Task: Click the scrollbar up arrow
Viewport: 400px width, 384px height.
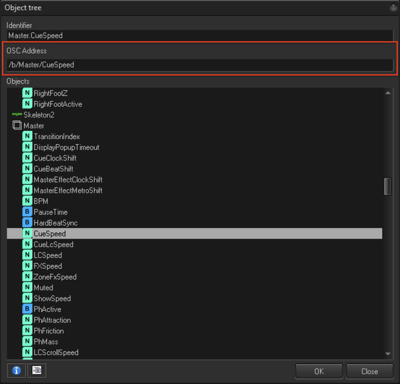Action: (x=388, y=93)
